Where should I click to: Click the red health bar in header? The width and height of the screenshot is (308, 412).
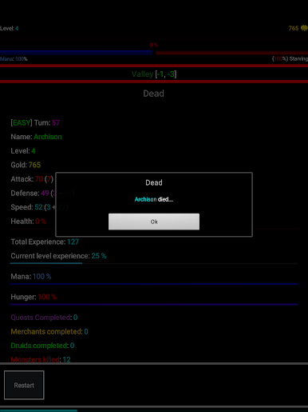pos(231,53)
